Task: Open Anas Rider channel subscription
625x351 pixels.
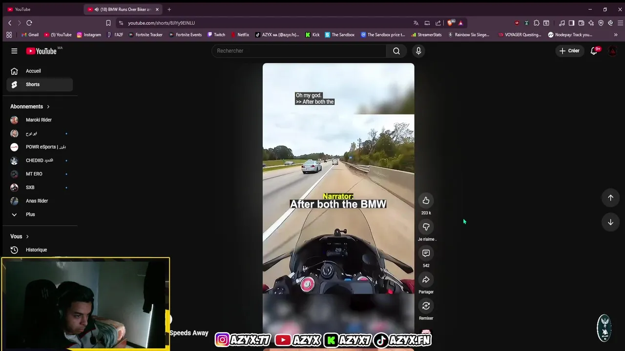Action: (40, 201)
